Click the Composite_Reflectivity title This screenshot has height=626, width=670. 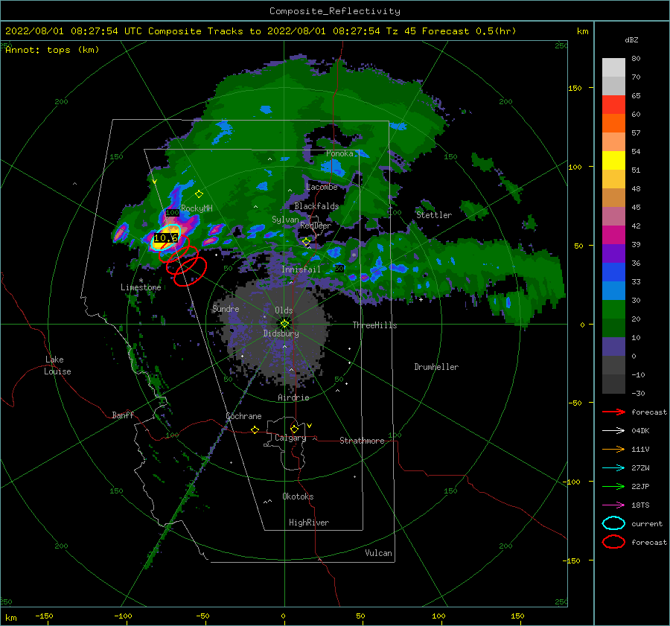point(335,11)
